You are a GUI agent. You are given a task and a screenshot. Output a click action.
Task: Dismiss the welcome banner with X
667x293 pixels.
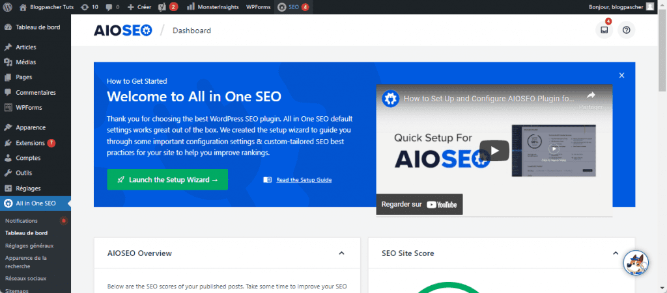tap(621, 75)
